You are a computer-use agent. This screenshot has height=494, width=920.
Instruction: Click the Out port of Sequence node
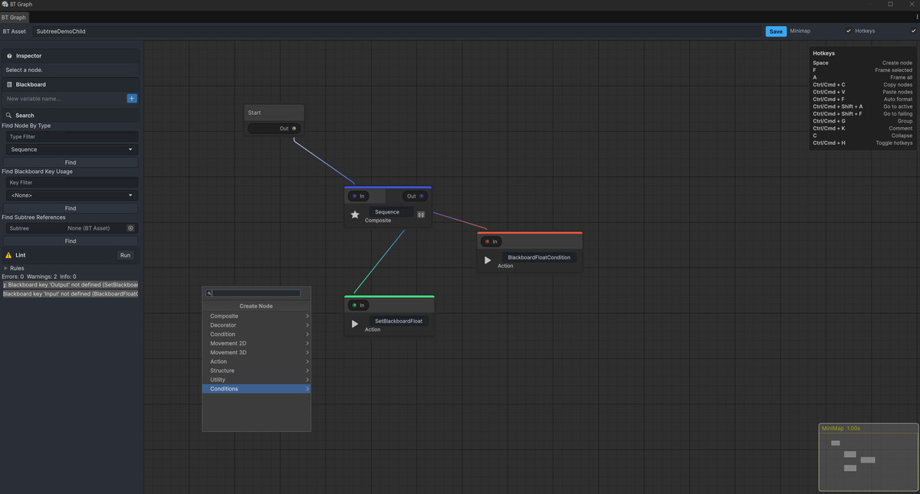click(x=421, y=196)
